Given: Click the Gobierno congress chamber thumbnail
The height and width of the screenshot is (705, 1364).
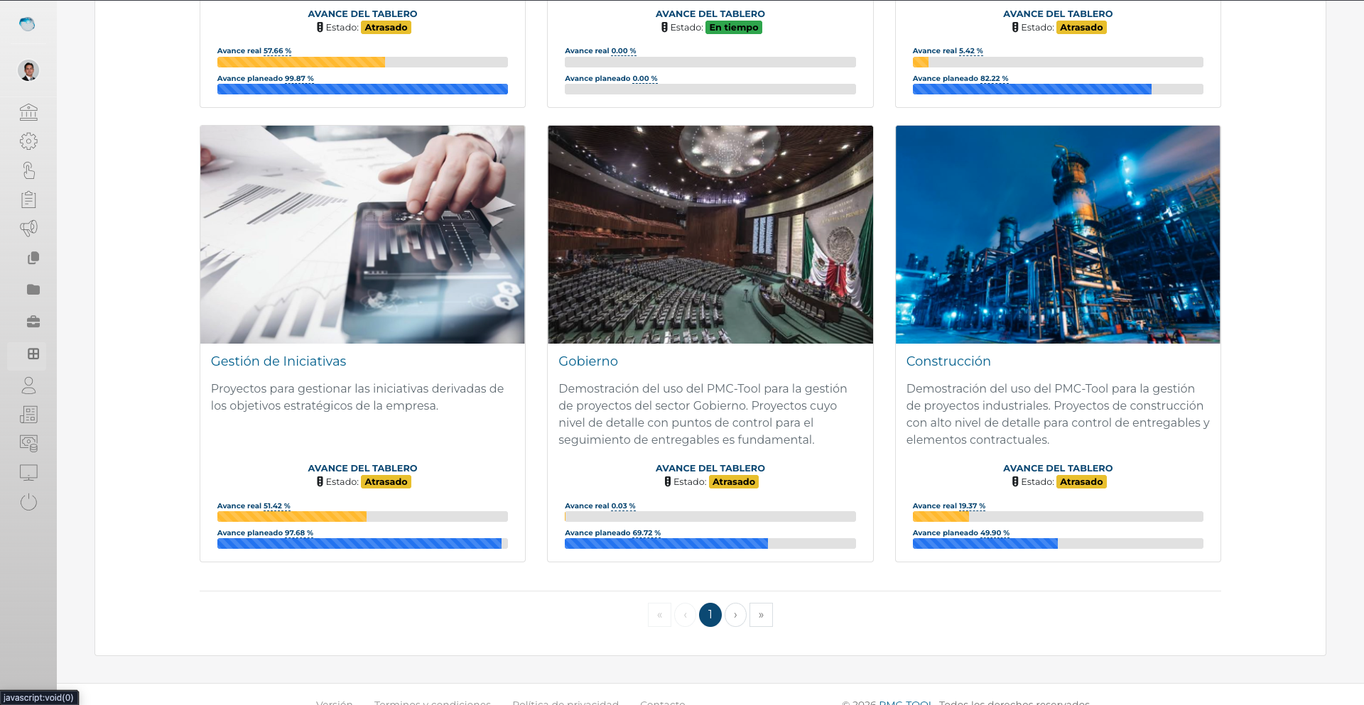Looking at the screenshot, I should pos(710,235).
